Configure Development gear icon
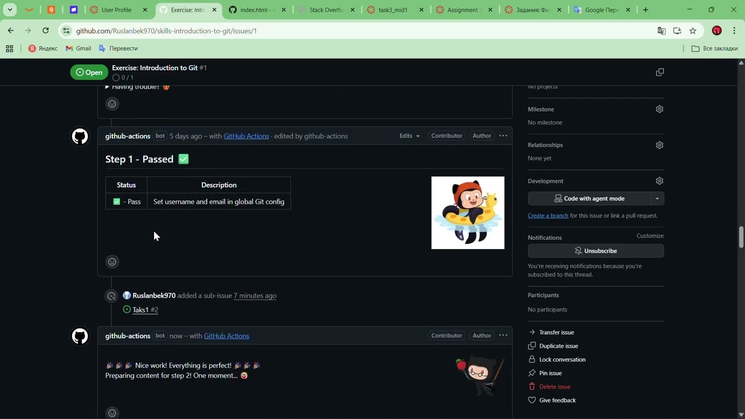 tap(659, 181)
